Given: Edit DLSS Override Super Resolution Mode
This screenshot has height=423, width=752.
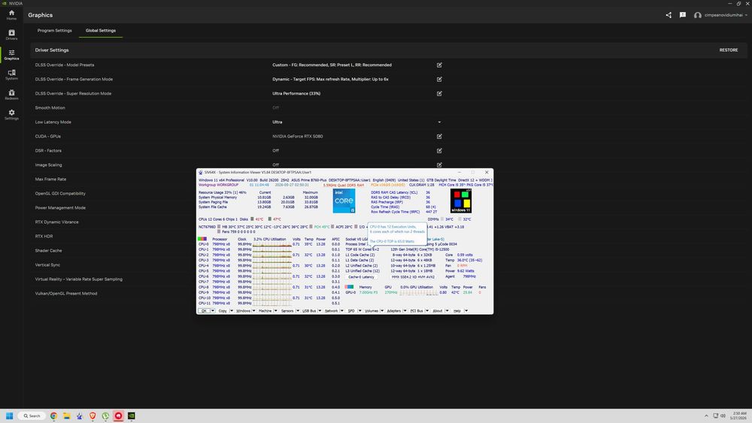Looking at the screenshot, I should coord(439,93).
